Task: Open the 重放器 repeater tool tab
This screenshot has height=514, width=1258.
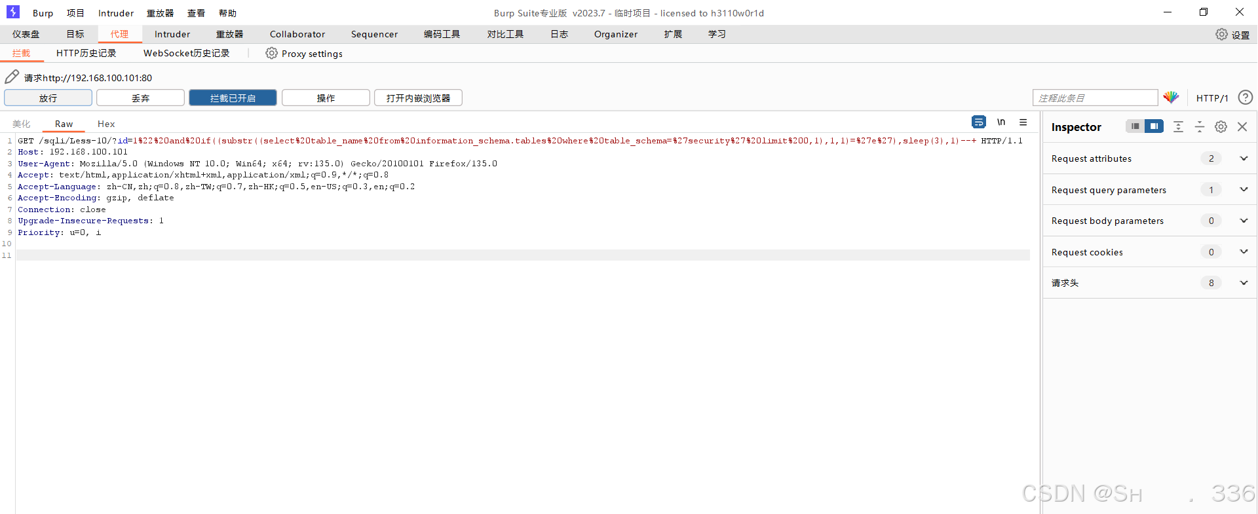Action: (229, 34)
